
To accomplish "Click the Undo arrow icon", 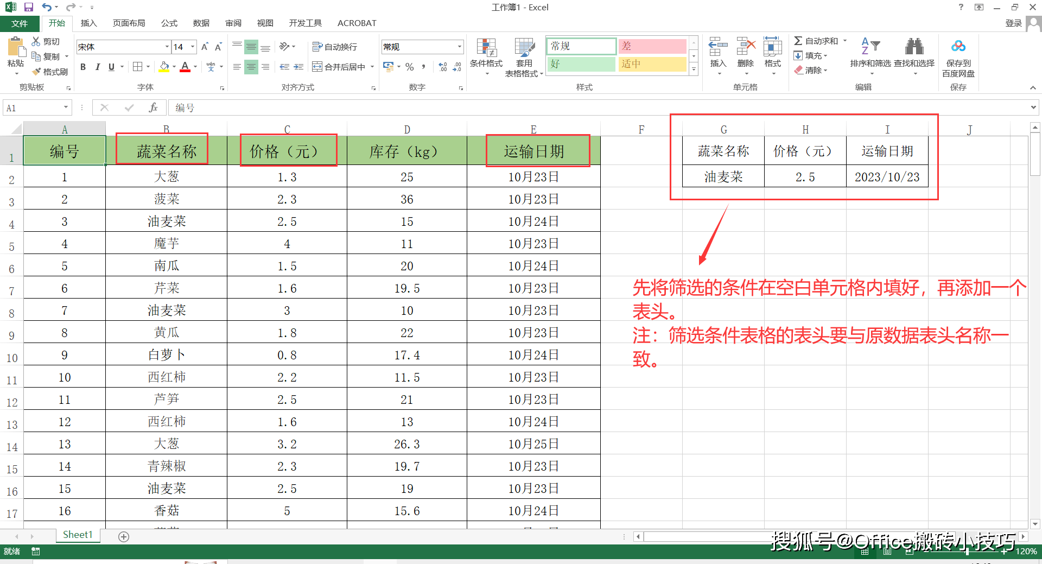I will coord(47,7).
